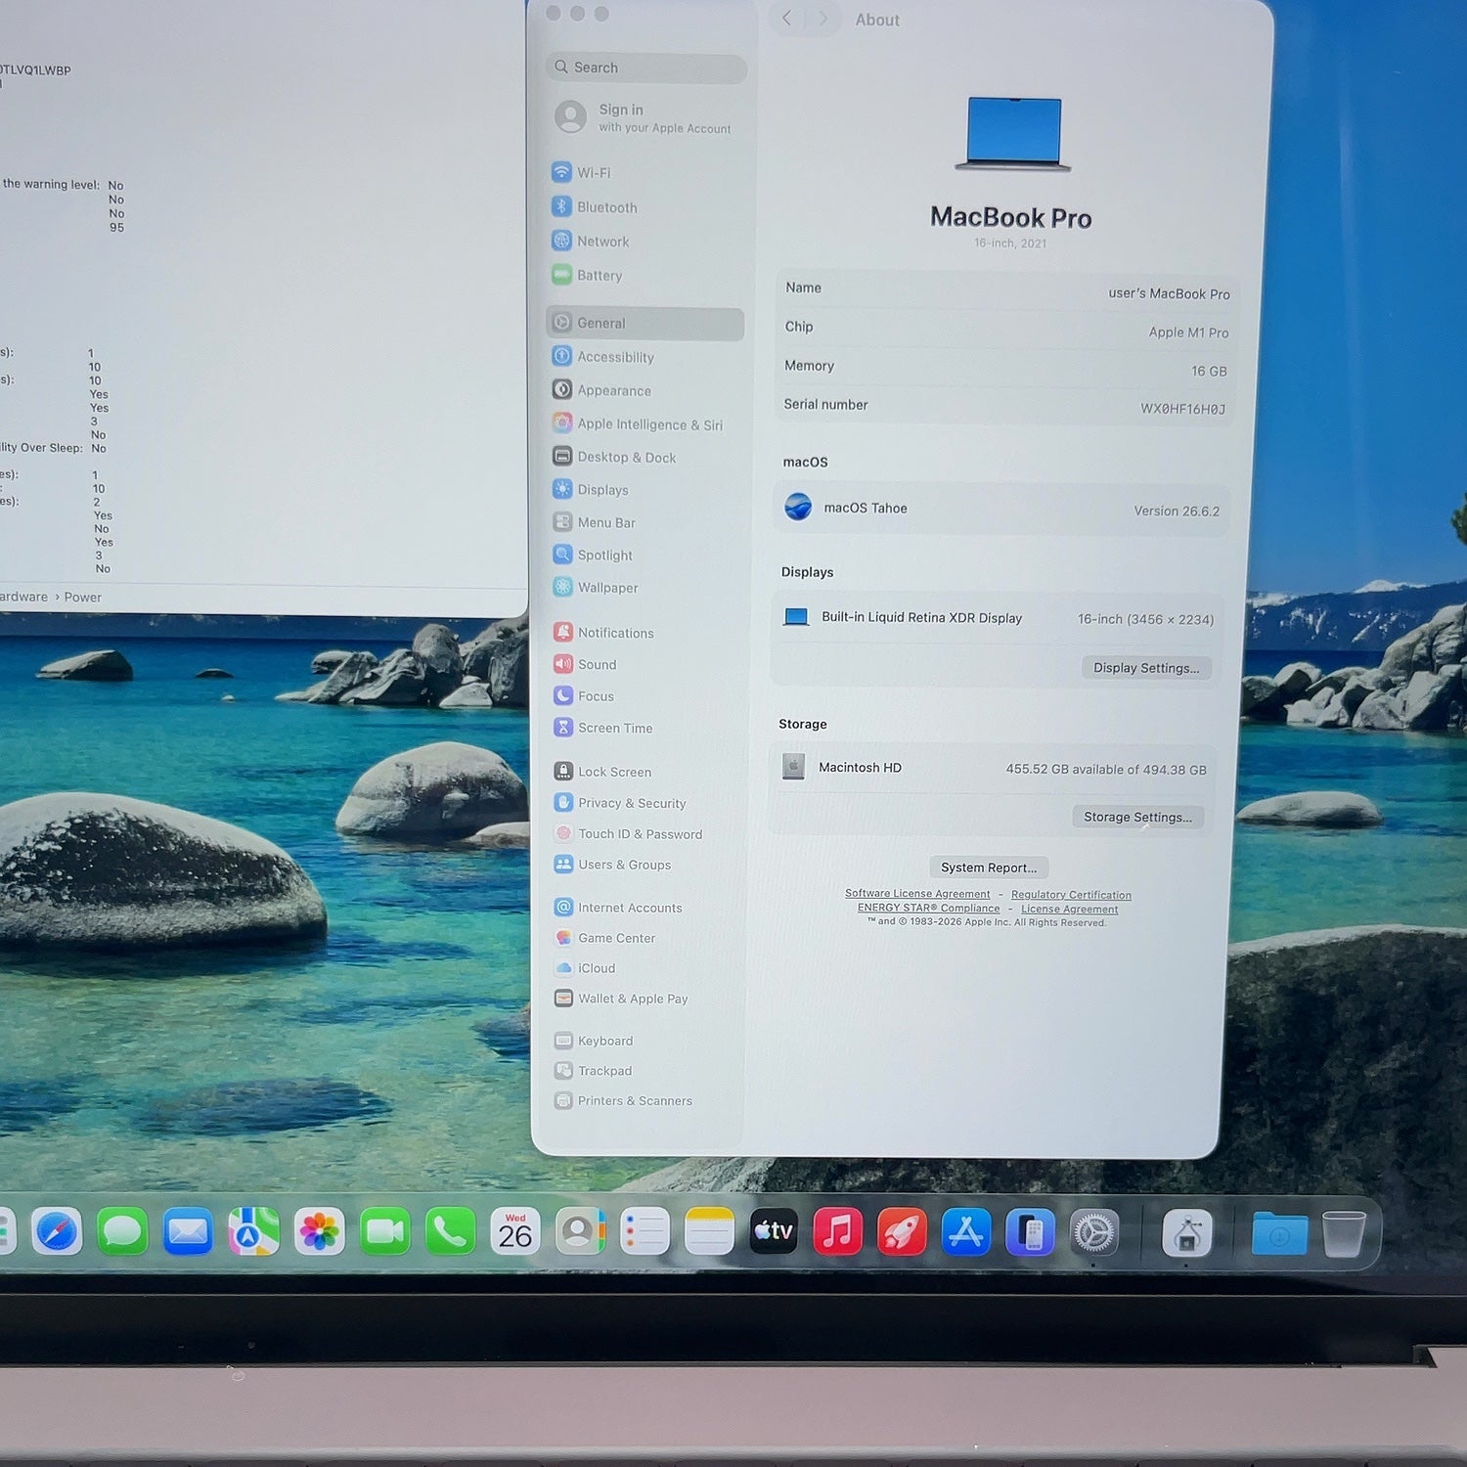
Task: Select Screen Time in the sidebar
Action: pos(645,728)
